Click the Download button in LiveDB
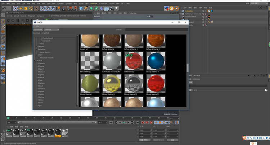 [38, 30]
